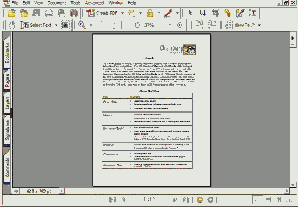Open the Layers side tab
This screenshot has height=207, width=298.
[7, 103]
